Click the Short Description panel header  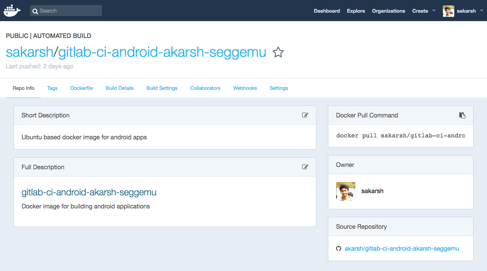point(165,115)
